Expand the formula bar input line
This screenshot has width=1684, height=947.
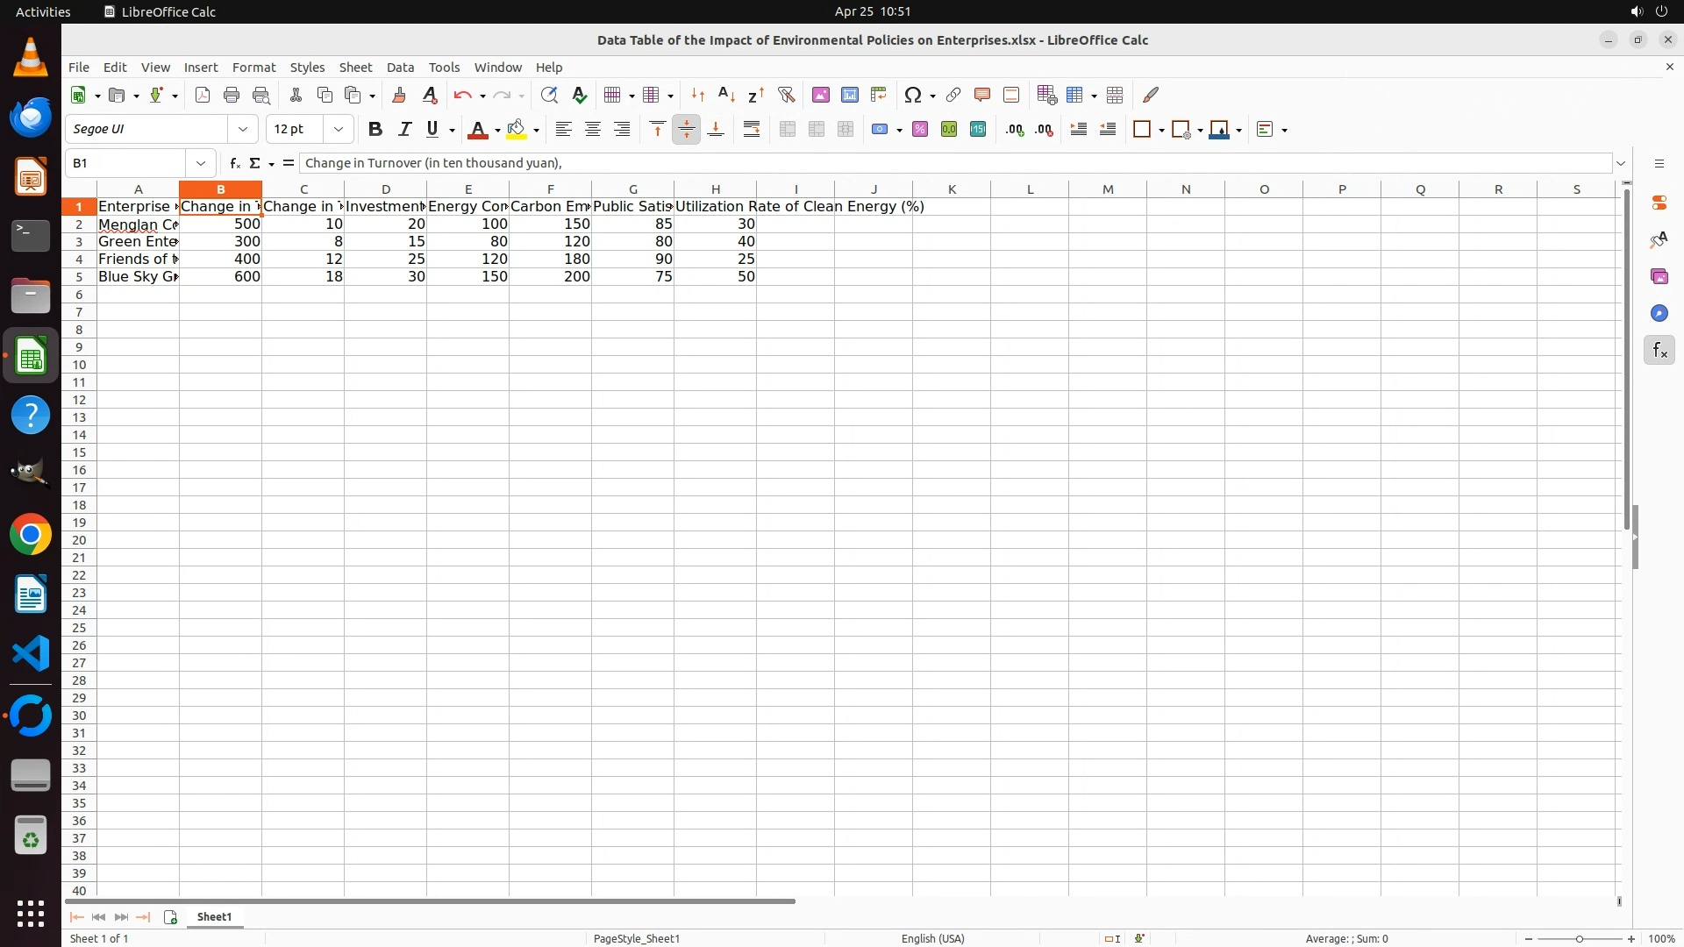pos(1621,163)
